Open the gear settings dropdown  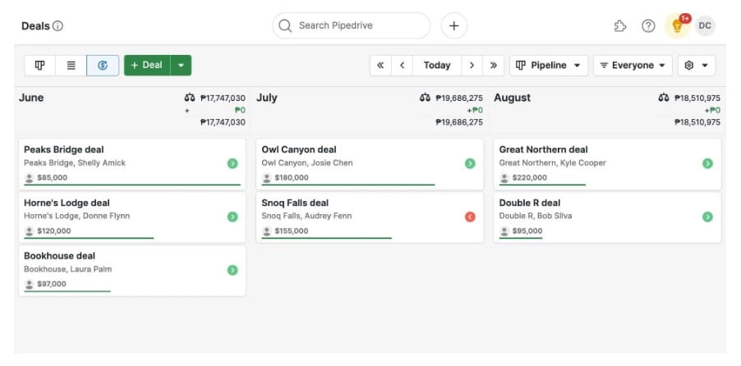[x=697, y=65]
